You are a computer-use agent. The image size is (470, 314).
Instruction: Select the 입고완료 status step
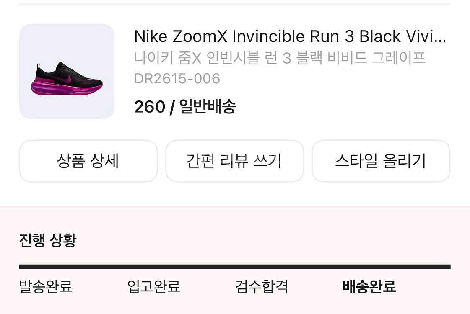pyautogui.click(x=153, y=287)
